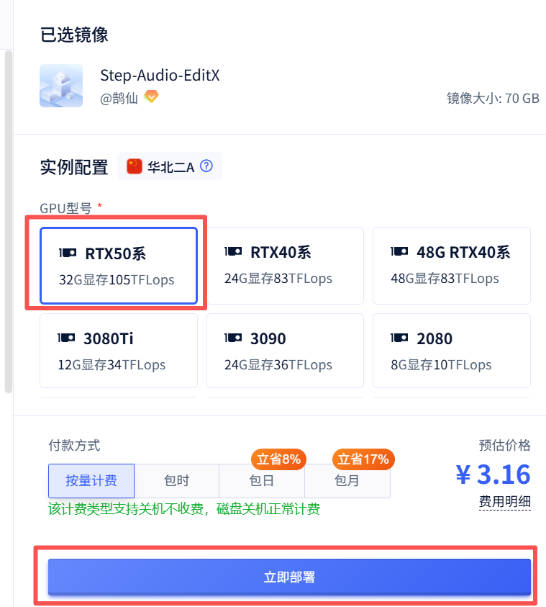Click the question mark help icon

point(206,166)
